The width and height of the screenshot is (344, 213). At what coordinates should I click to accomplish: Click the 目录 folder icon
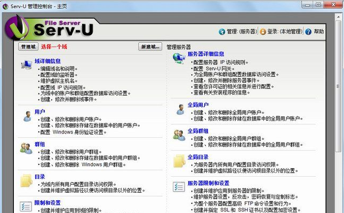coord(26,181)
